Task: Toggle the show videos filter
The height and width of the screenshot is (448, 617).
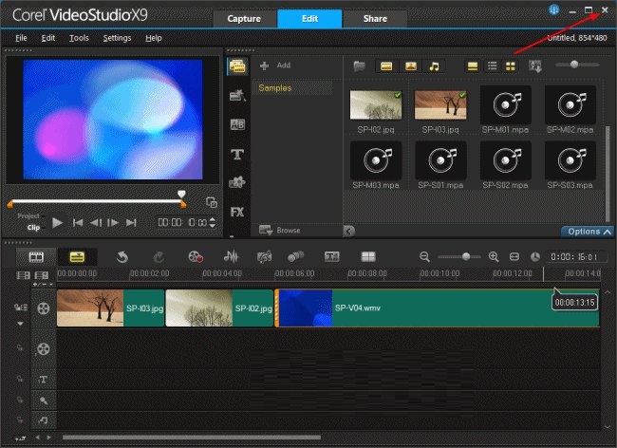Action: click(x=386, y=66)
